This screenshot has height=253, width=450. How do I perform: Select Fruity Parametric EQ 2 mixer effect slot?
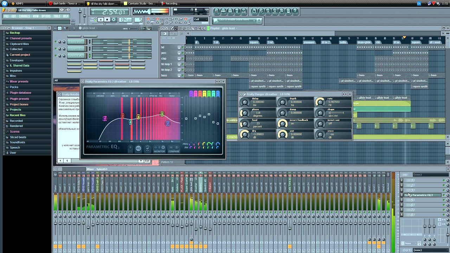(x=423, y=195)
